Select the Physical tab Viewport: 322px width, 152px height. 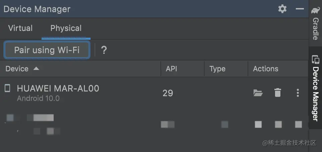pyautogui.click(x=66, y=28)
